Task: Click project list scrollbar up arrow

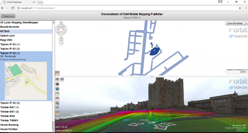Action: coord(53,22)
